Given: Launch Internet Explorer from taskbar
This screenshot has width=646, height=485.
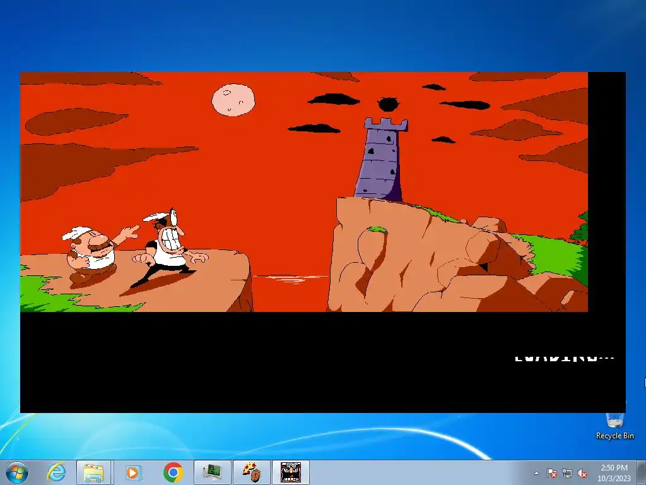Looking at the screenshot, I should (x=56, y=472).
